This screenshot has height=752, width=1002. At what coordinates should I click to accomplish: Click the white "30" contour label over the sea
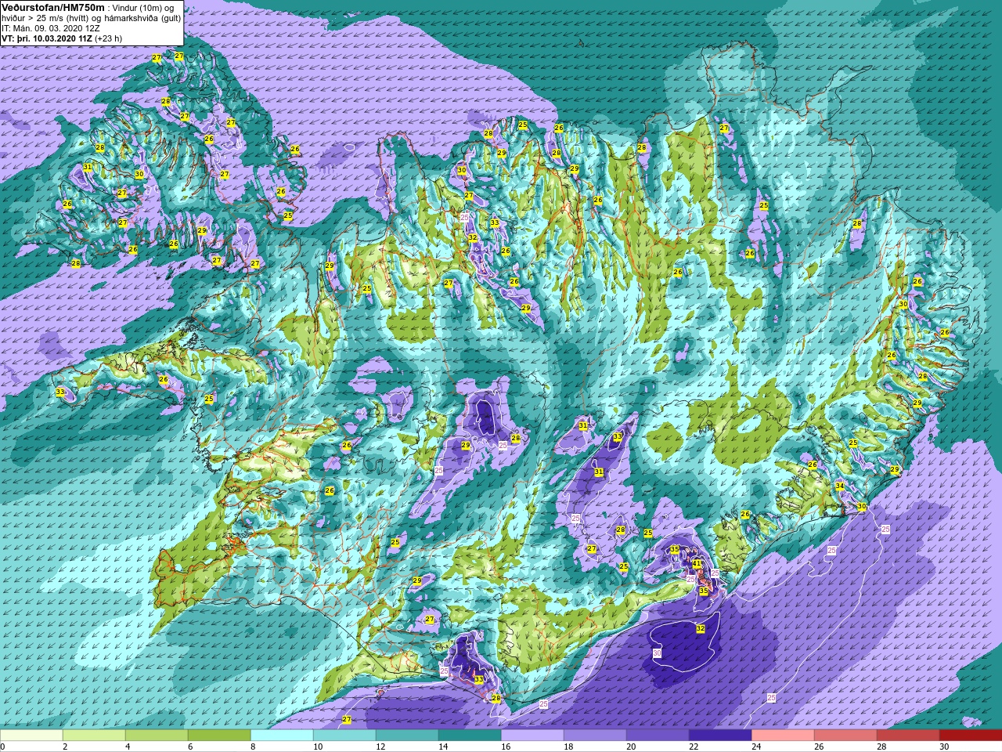[657, 653]
